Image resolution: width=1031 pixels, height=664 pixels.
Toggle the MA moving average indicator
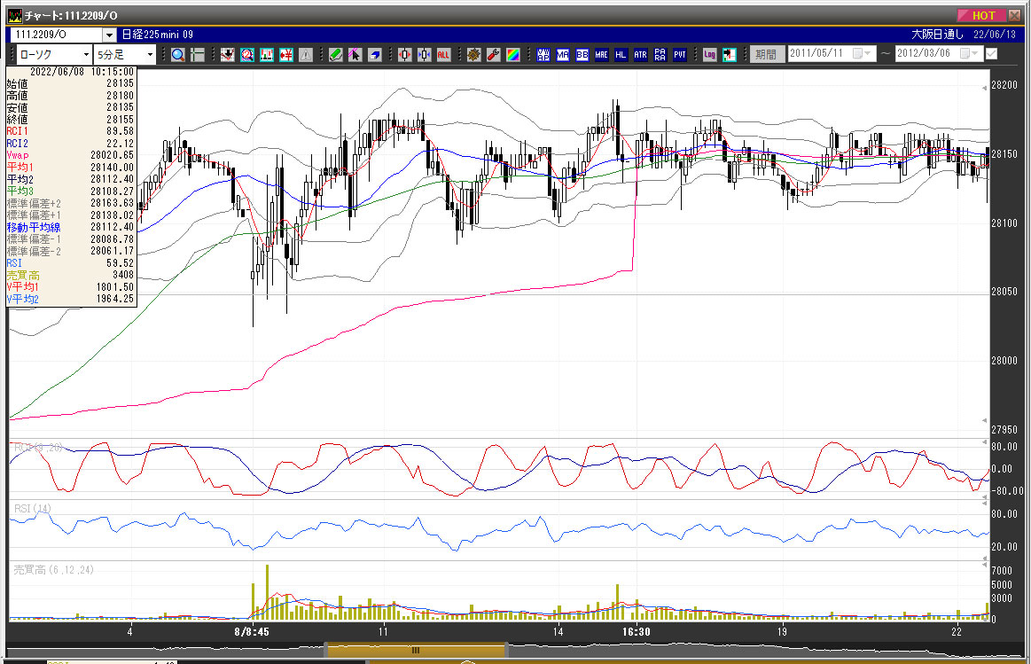(563, 55)
